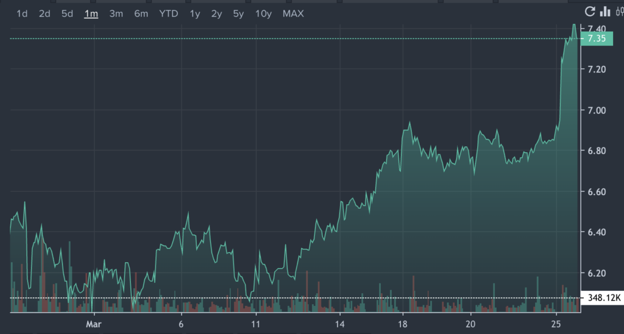Select the 1m time range
Screen dimensions: 624x334
(91, 14)
